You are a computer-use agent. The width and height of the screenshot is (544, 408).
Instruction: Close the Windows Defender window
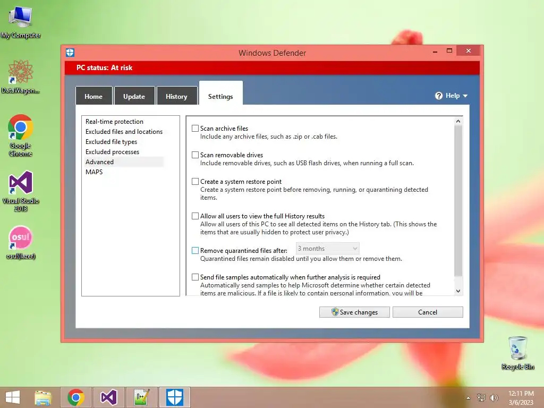[x=469, y=50]
